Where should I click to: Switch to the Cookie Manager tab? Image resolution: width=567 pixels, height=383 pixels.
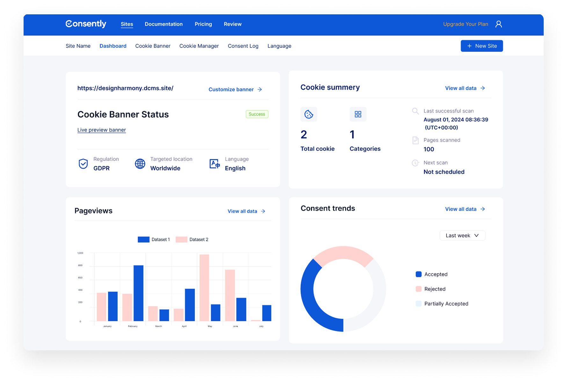coord(199,46)
